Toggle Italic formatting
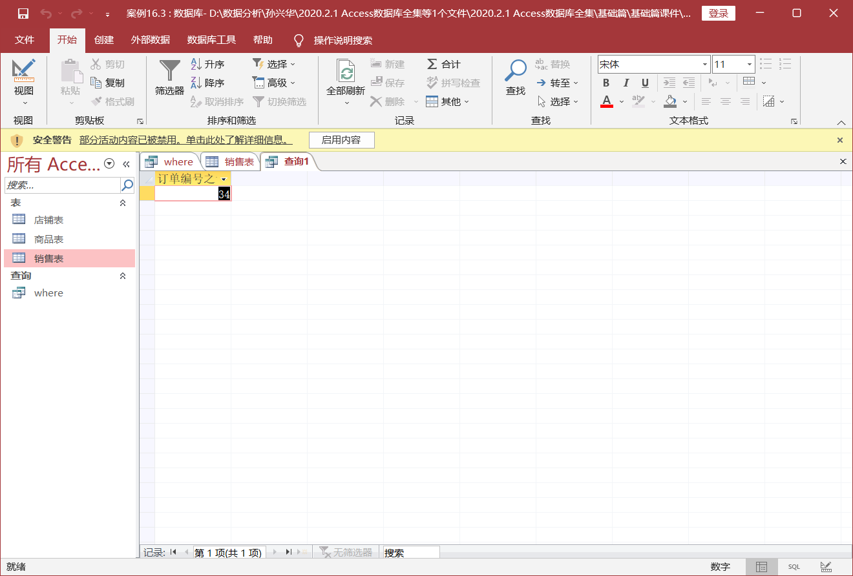This screenshot has width=853, height=576. click(626, 83)
